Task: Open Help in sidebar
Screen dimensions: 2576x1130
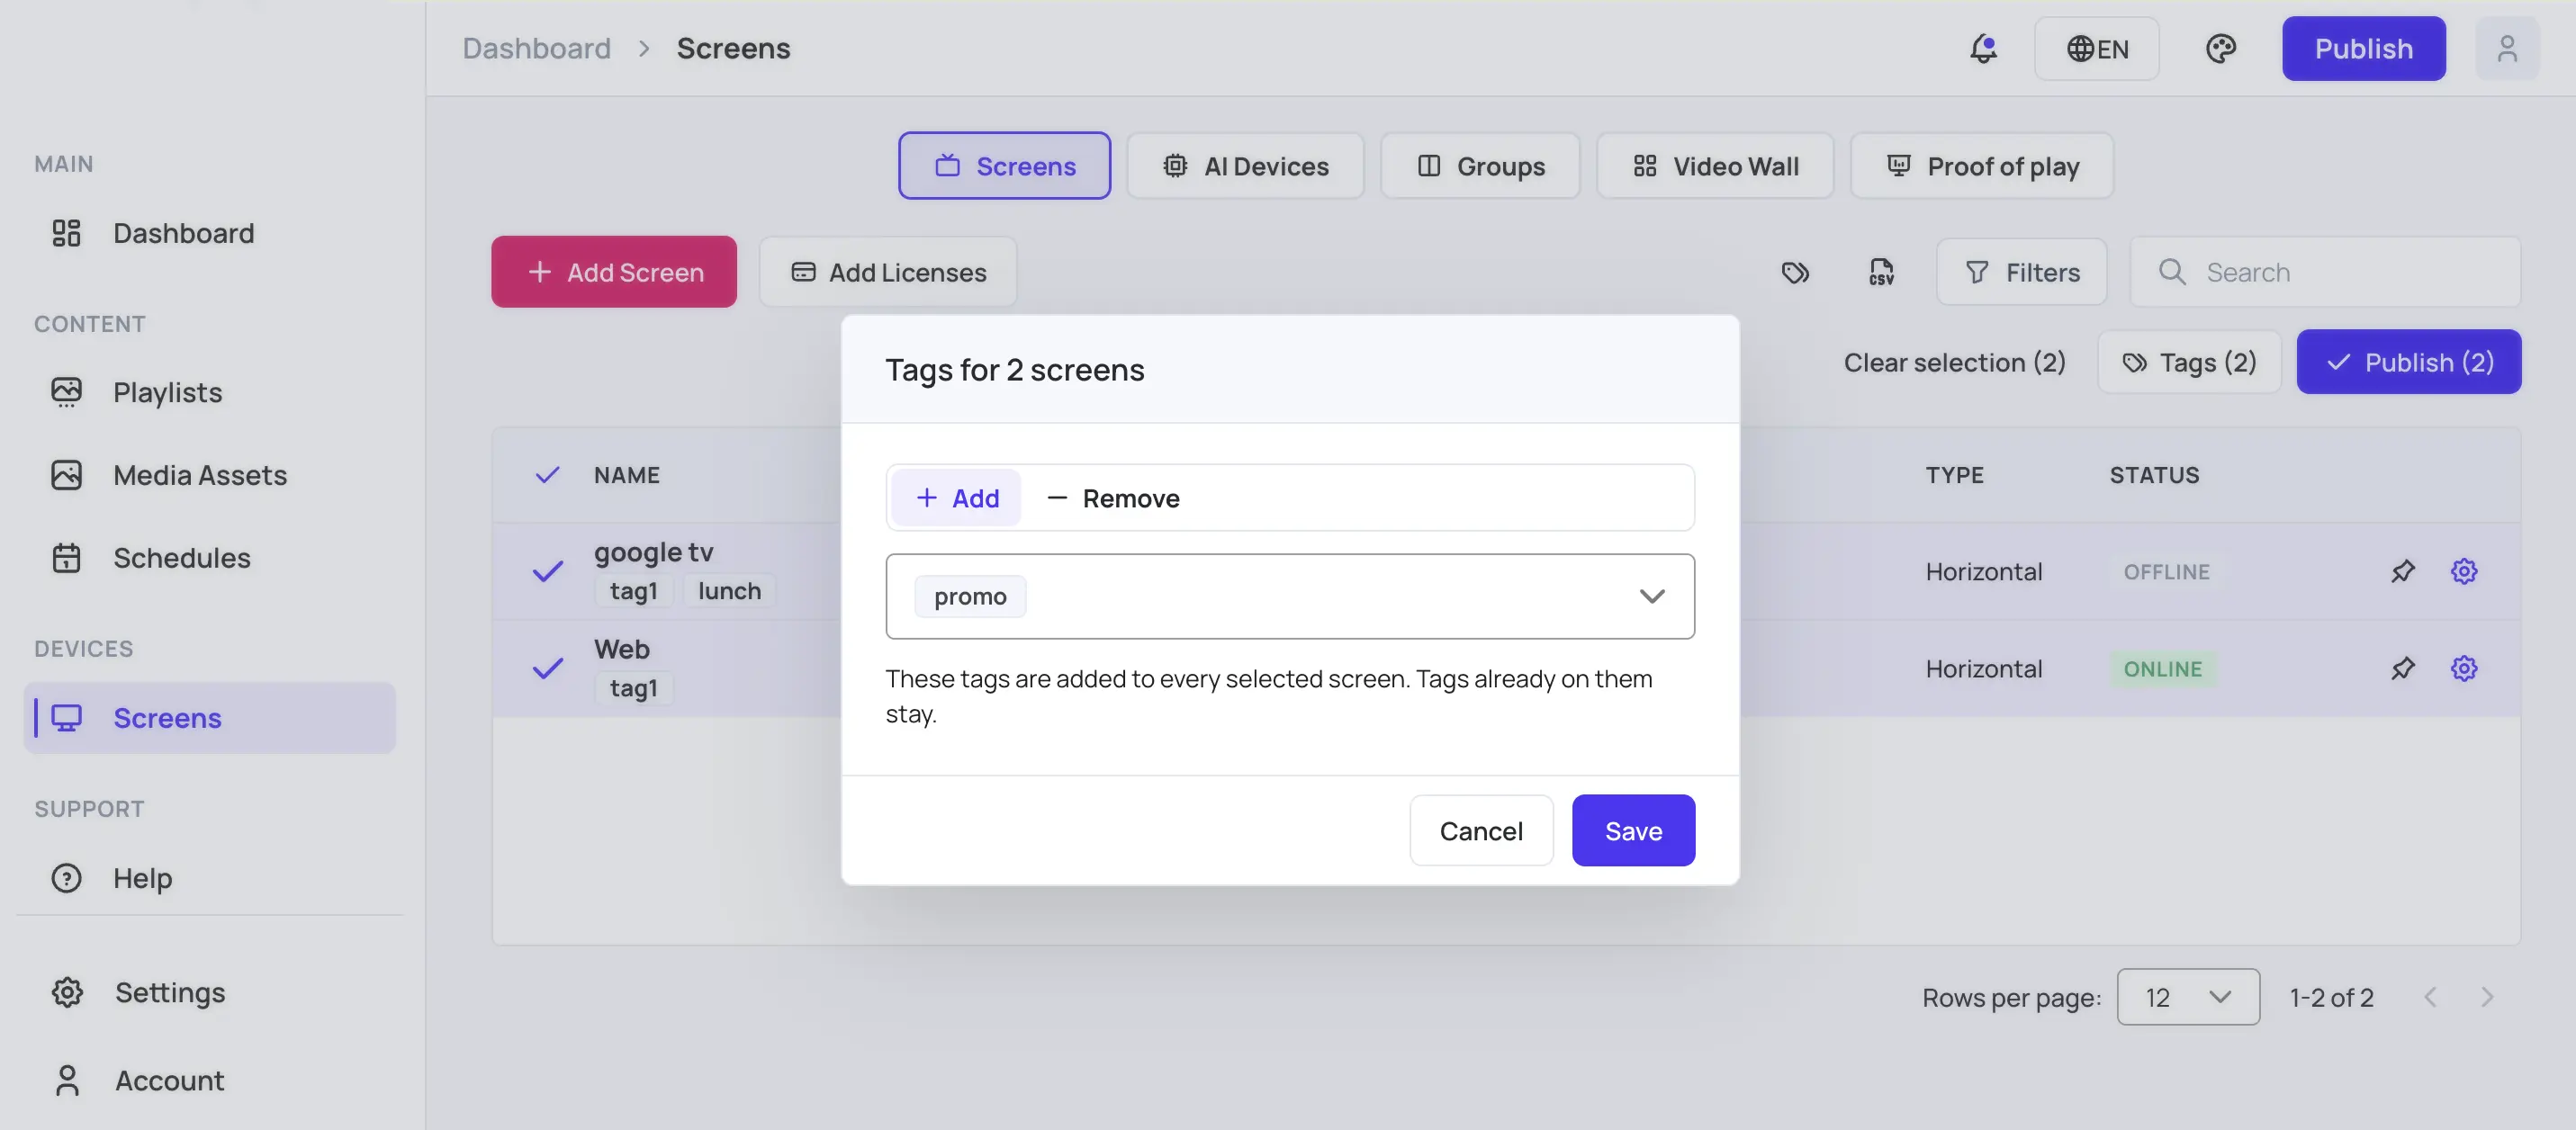Action: pos(209,878)
